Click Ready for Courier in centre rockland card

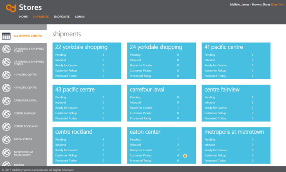coord(80,150)
